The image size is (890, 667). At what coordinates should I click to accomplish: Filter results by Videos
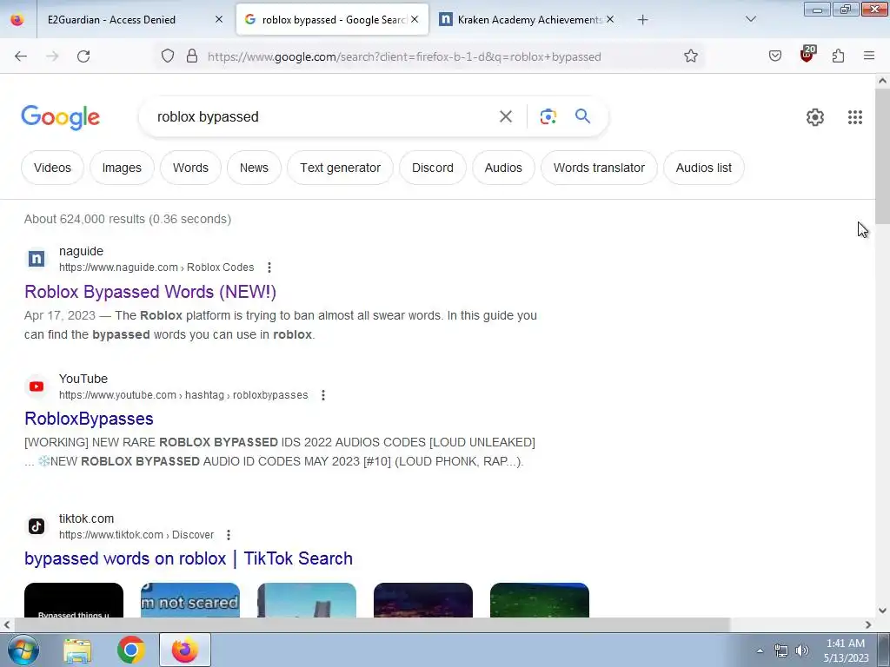pyautogui.click(x=52, y=168)
